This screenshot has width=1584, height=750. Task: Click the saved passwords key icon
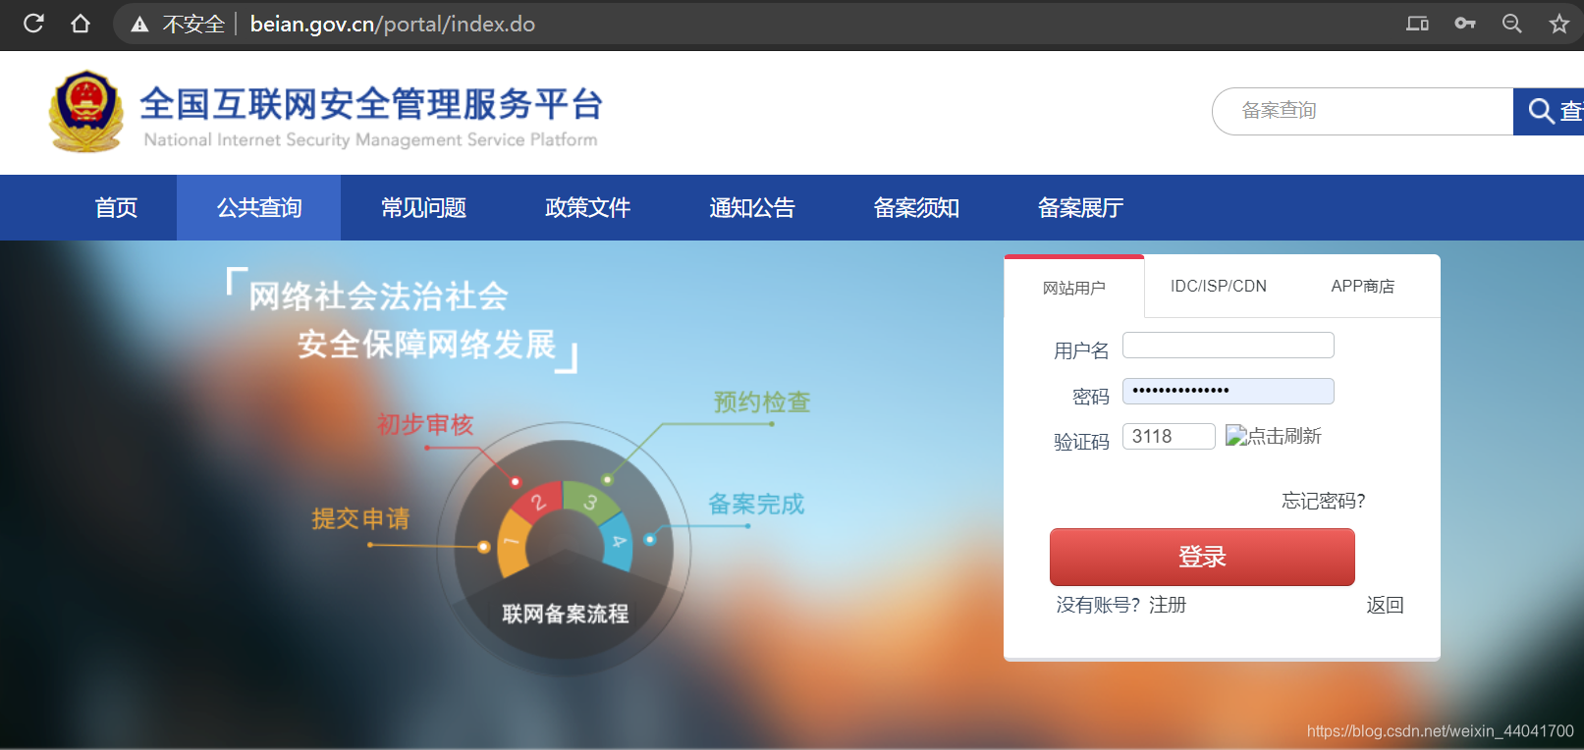click(x=1465, y=24)
